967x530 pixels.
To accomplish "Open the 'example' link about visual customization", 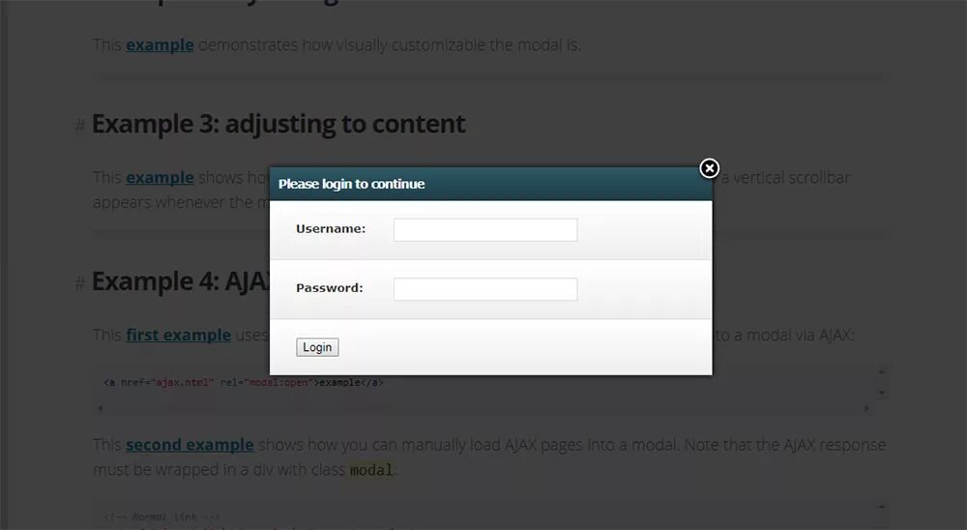I will pyautogui.click(x=160, y=44).
